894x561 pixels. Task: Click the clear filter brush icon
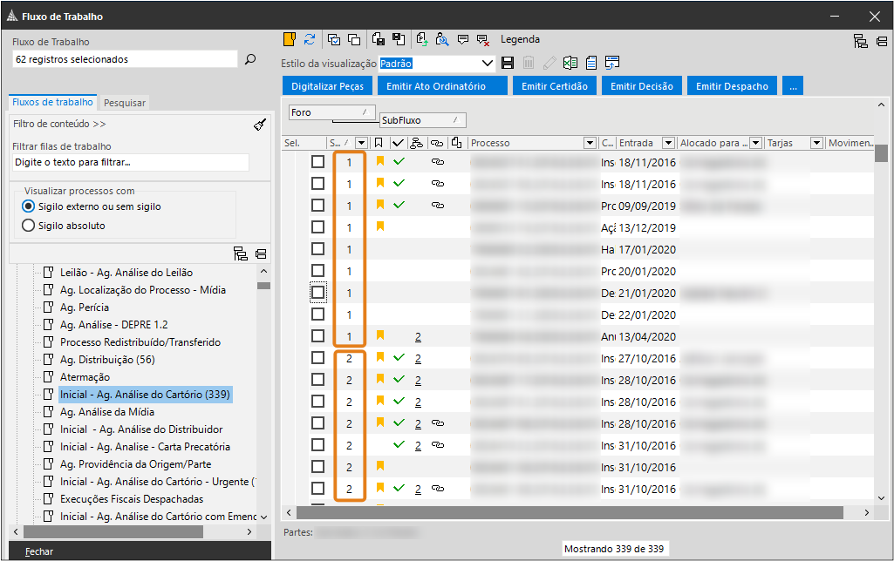point(260,125)
